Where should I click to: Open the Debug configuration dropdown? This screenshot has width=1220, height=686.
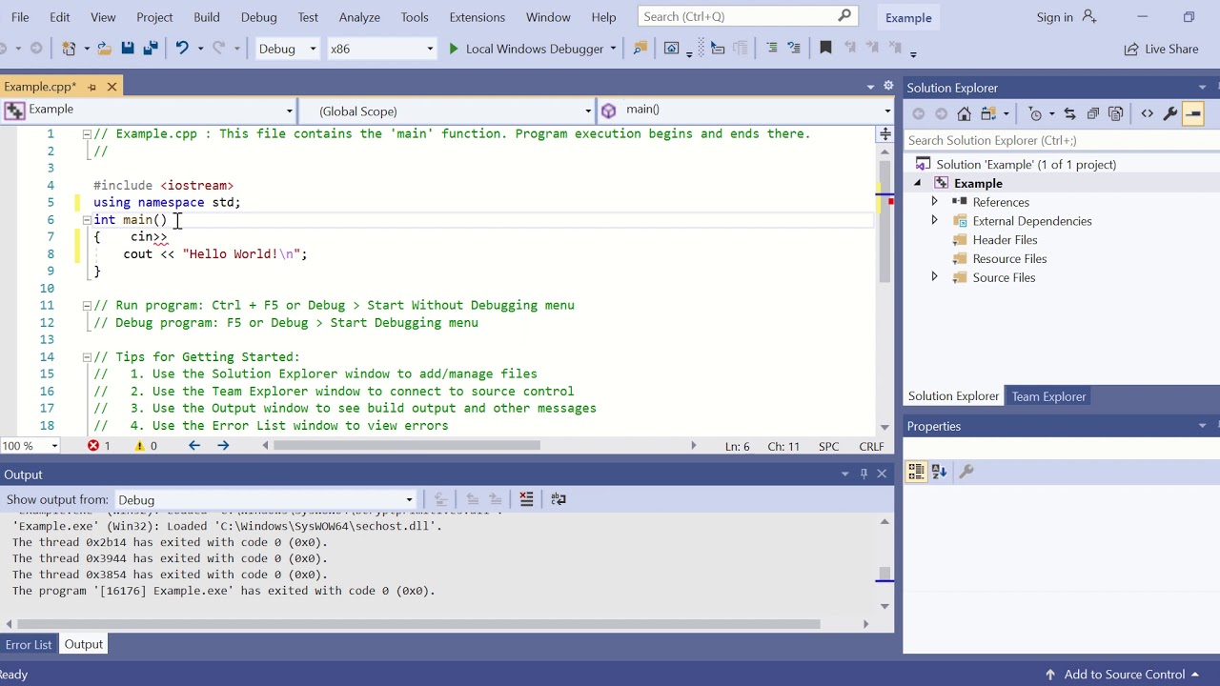pyautogui.click(x=288, y=49)
